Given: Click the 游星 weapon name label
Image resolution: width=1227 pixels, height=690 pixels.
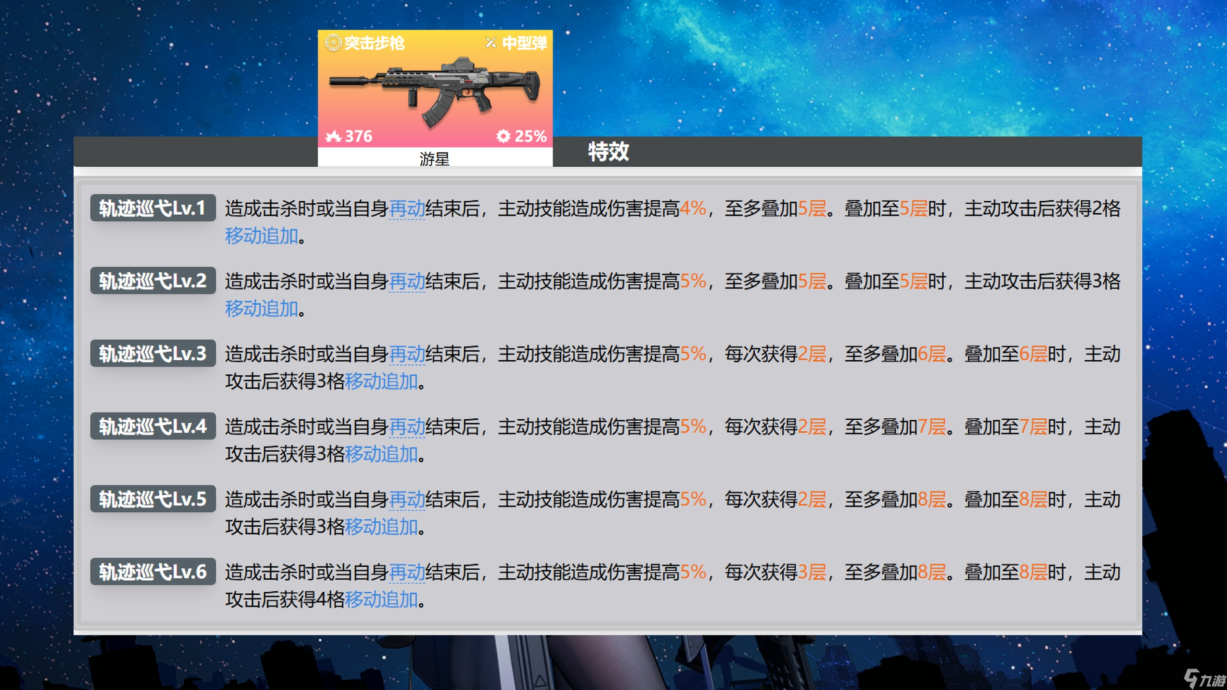Looking at the screenshot, I should click(x=435, y=159).
